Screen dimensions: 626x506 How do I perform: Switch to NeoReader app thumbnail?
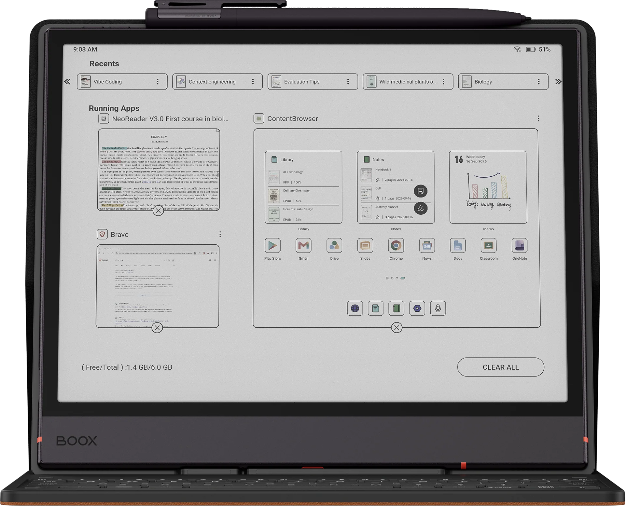point(159,170)
